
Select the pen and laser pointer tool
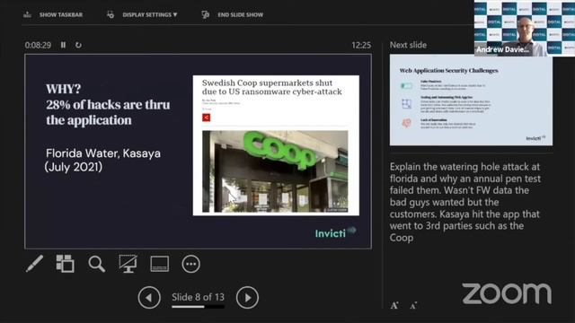34,264
